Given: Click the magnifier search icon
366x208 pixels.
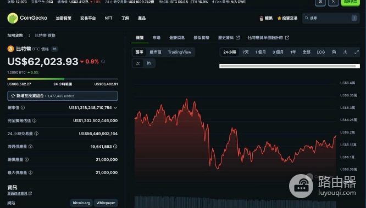Looking at the screenshot, I should click(307, 18).
